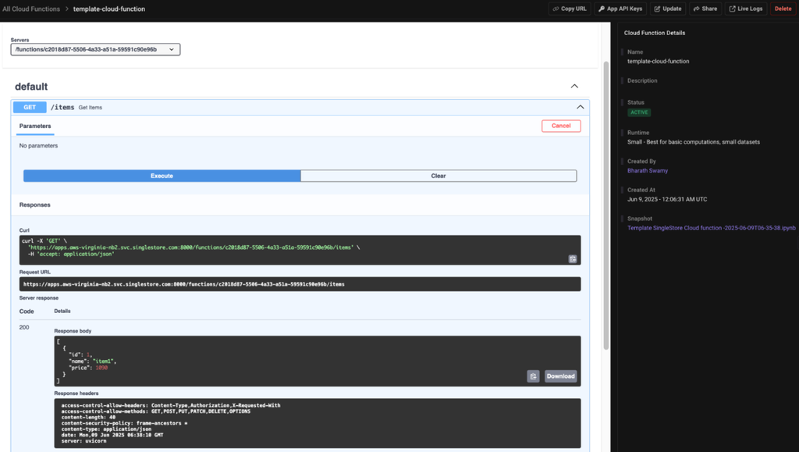799x452 pixels.
Task: Click the Created At timestamp
Action: tap(667, 199)
